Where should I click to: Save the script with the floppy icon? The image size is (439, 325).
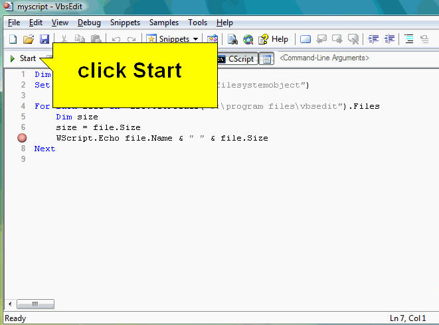(x=44, y=39)
